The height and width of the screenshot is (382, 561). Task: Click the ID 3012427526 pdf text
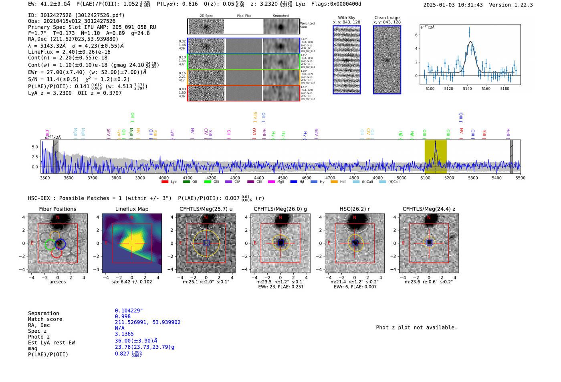(x=76, y=15)
